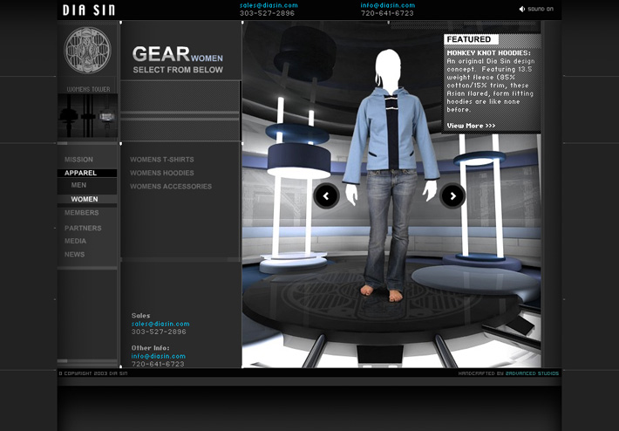619x431 pixels.
Task: Choose Women under Apparel
Action: (x=85, y=199)
